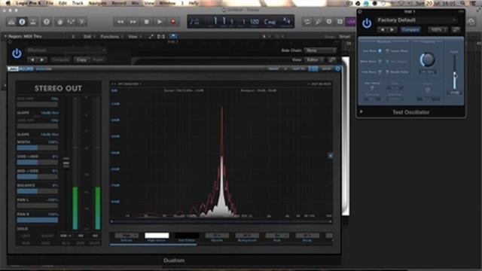This screenshot has height=271, width=482.
Task: Open Quick Help question mark icon
Action: [47, 22]
